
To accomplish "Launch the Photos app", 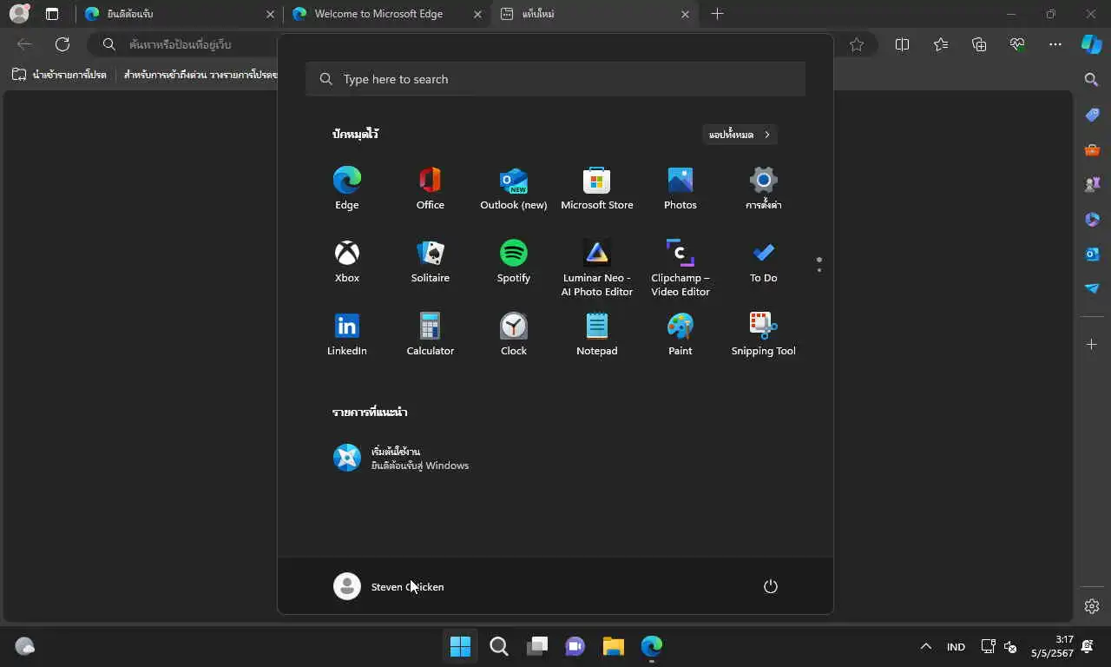I will pos(680,188).
